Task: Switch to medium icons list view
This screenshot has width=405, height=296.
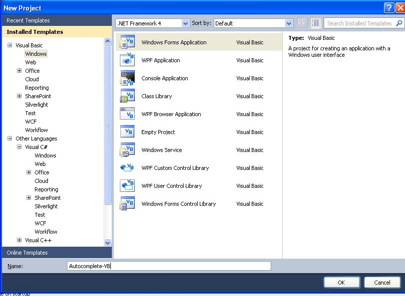Action: 316,23
